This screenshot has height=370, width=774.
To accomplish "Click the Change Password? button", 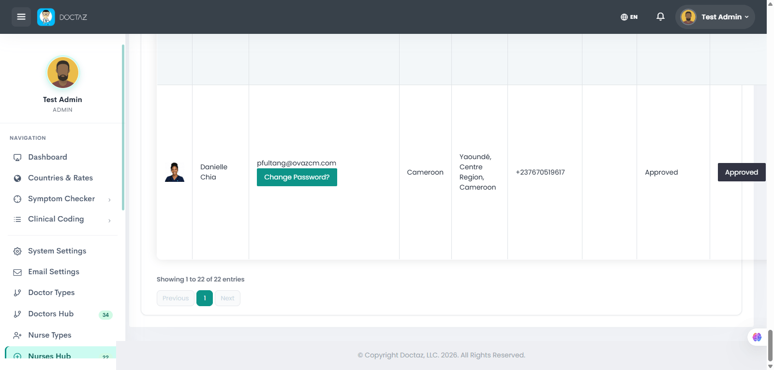I will [x=297, y=177].
